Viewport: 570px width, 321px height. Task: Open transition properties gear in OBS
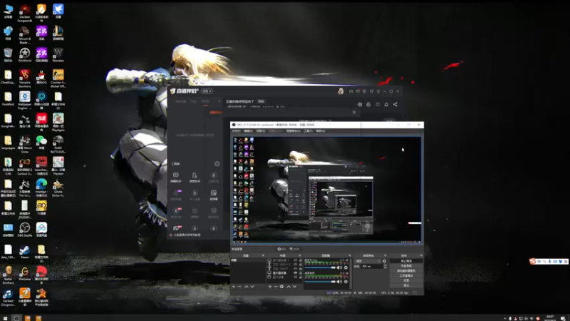click(385, 261)
